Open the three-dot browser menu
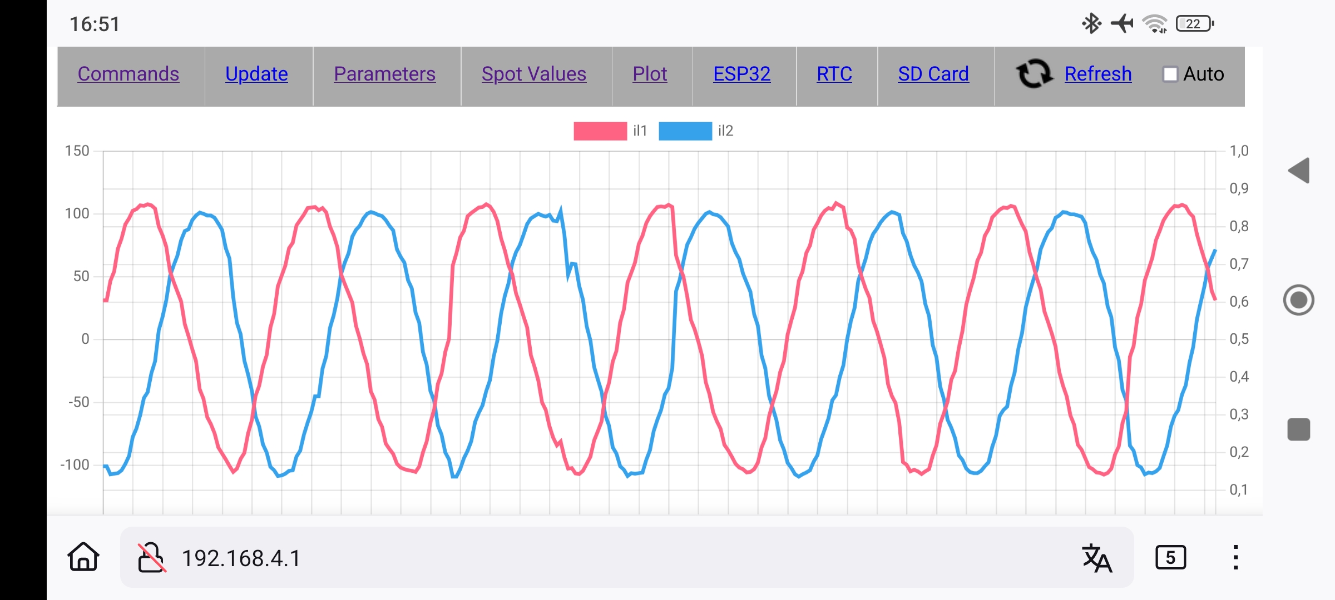Image resolution: width=1335 pixels, height=600 pixels. (1235, 557)
